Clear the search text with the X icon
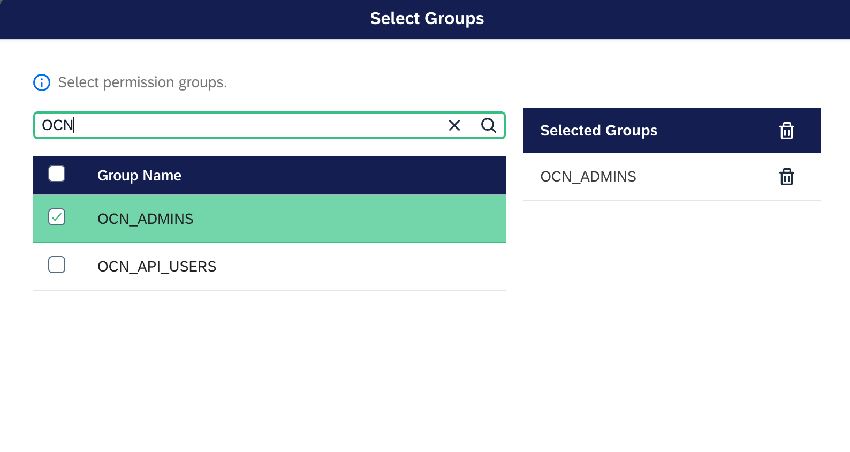The width and height of the screenshot is (850, 452). tap(454, 125)
